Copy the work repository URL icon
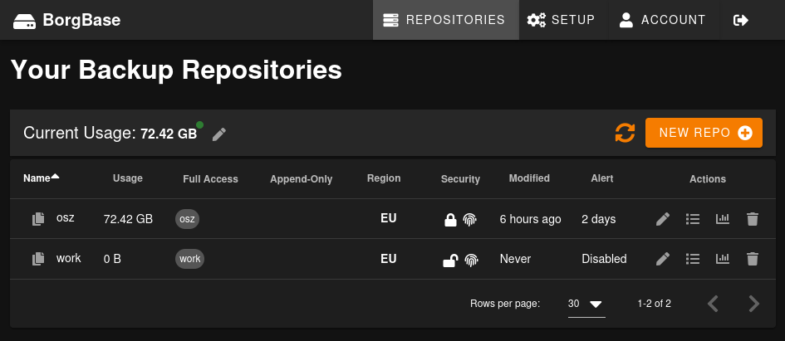The image size is (785, 341). 38,259
